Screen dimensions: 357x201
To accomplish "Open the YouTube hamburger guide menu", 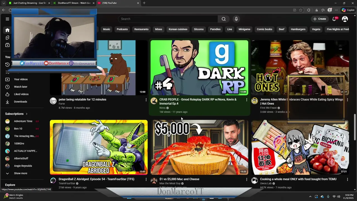I will (x=8, y=19).
